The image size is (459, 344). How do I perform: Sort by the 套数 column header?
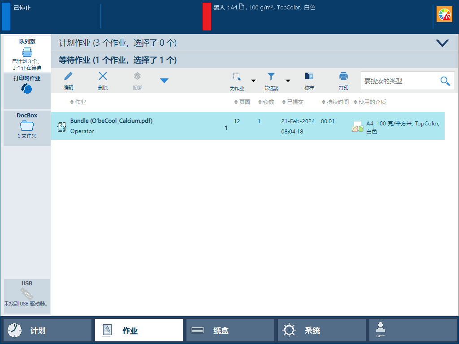pyautogui.click(x=266, y=102)
